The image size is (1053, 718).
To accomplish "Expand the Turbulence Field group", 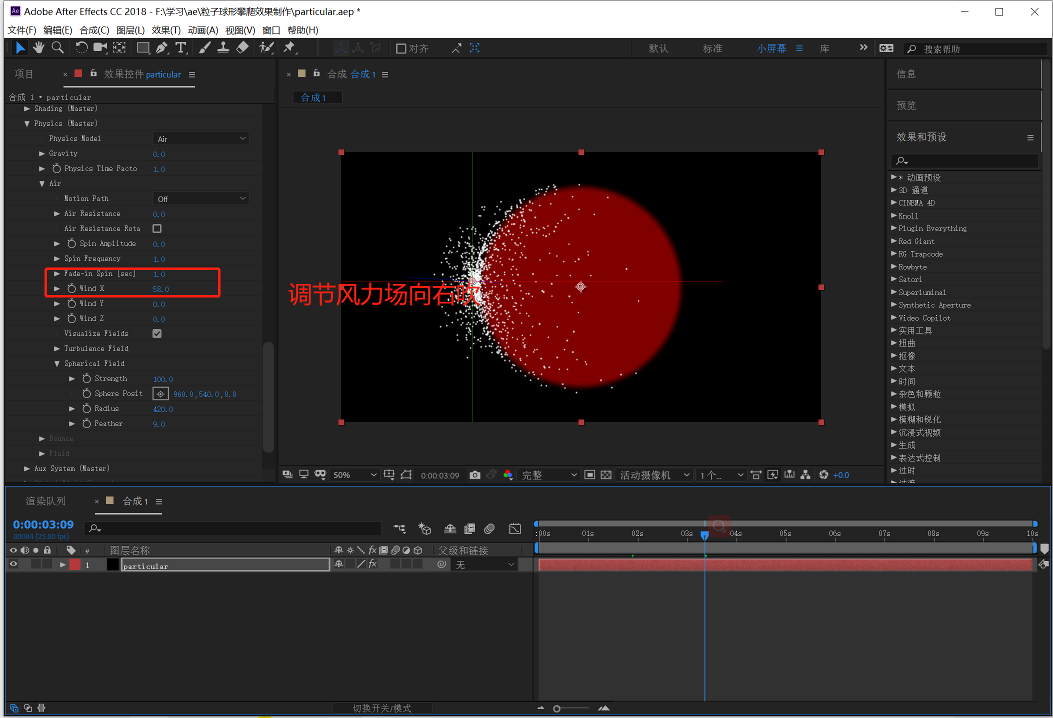I will 57,348.
